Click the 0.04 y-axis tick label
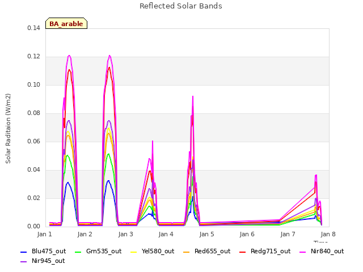The width and height of the screenshot is (363, 272). point(34,170)
